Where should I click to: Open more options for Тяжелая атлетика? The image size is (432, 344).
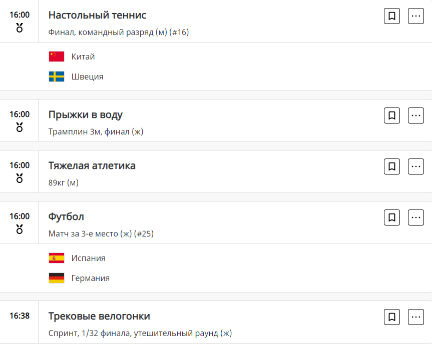coord(416,166)
